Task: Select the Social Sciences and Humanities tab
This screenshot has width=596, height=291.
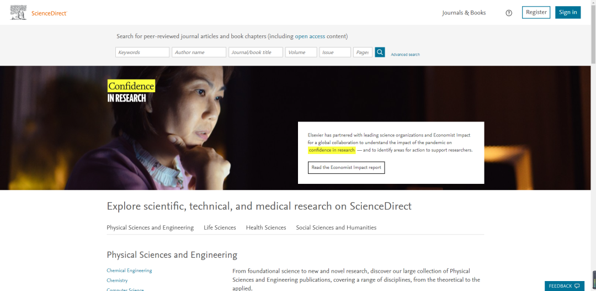Action: tap(337, 227)
